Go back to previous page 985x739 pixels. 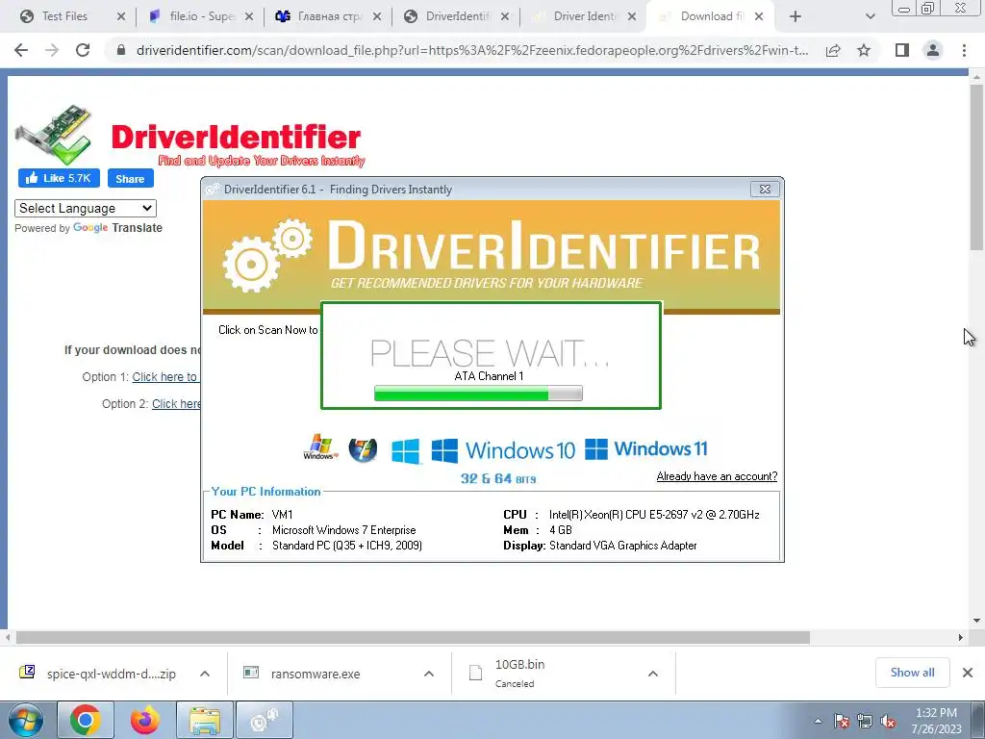tap(21, 50)
